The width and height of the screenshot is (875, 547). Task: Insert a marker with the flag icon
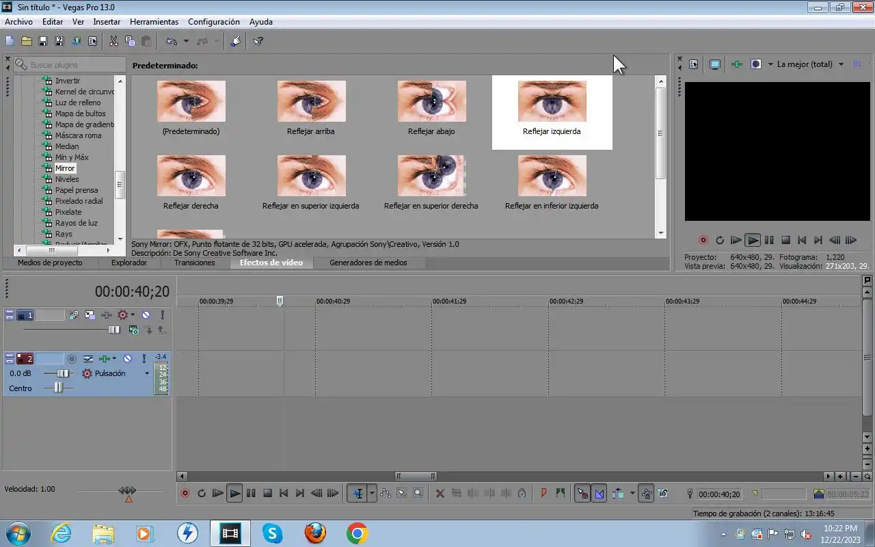pyautogui.click(x=543, y=493)
